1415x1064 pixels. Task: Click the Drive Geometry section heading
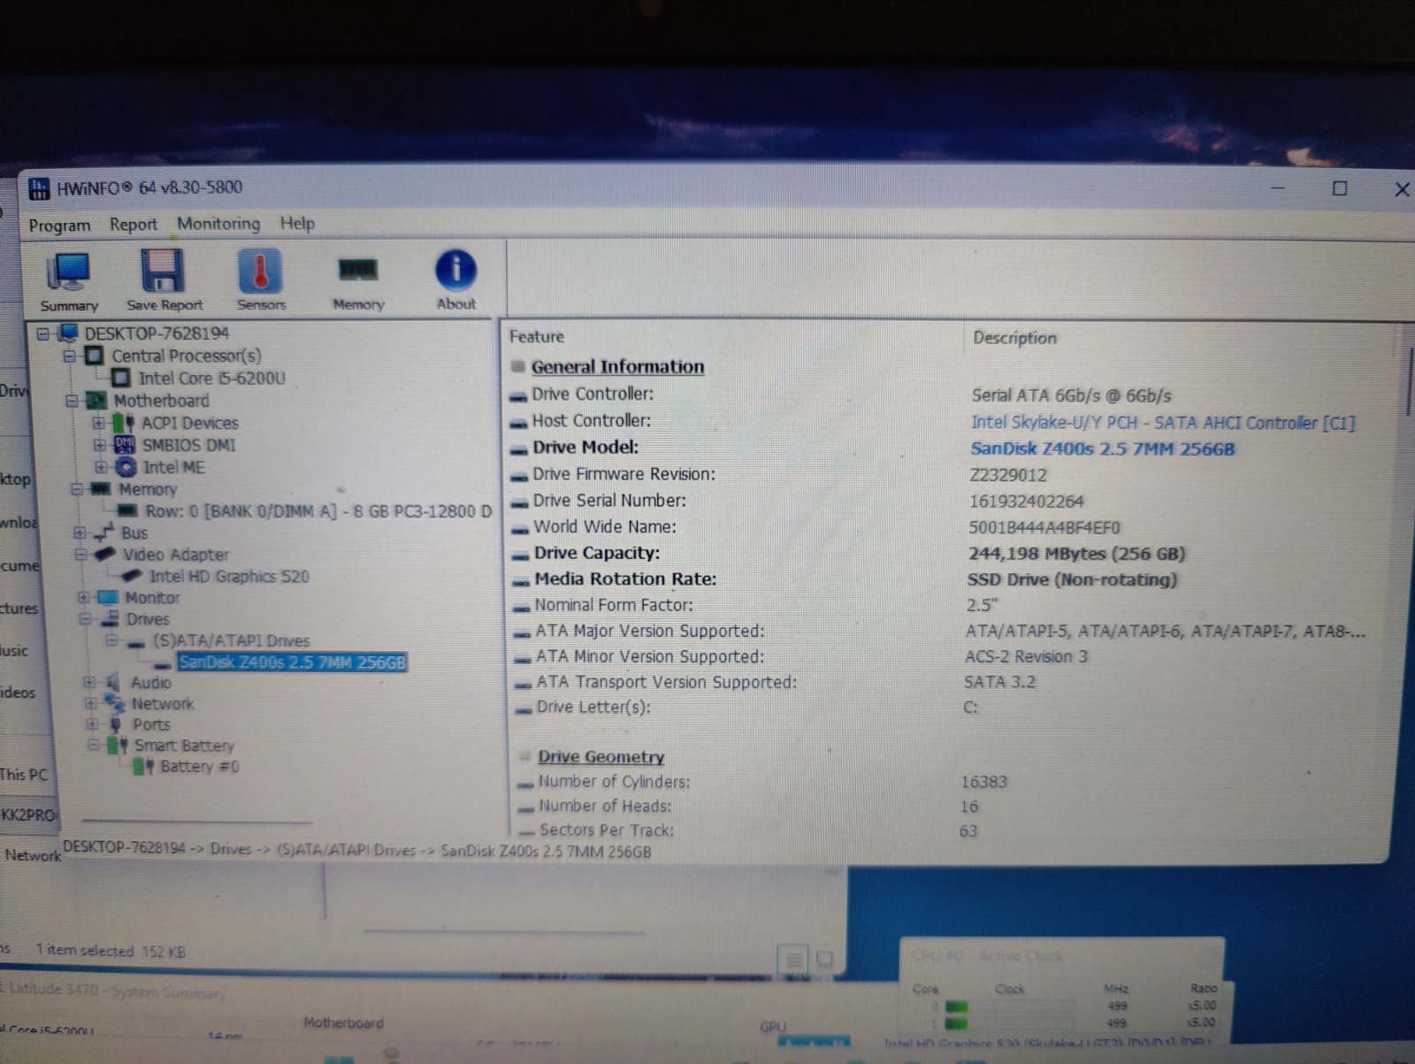click(x=600, y=757)
